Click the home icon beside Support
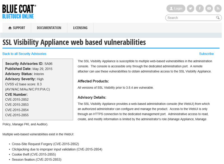The image size is (224, 164). [10, 28]
